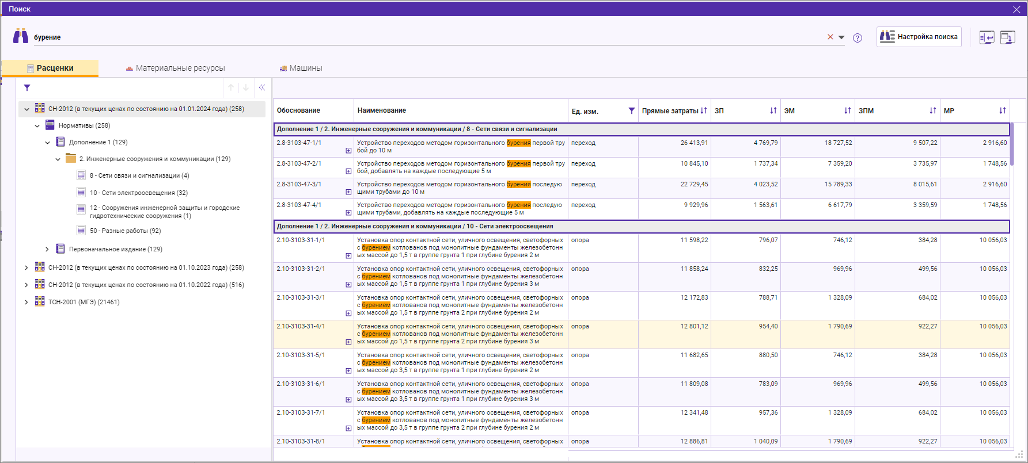Expand СН-2012 01.10.2022 node
This screenshot has height=463, width=1028.
click(26, 285)
